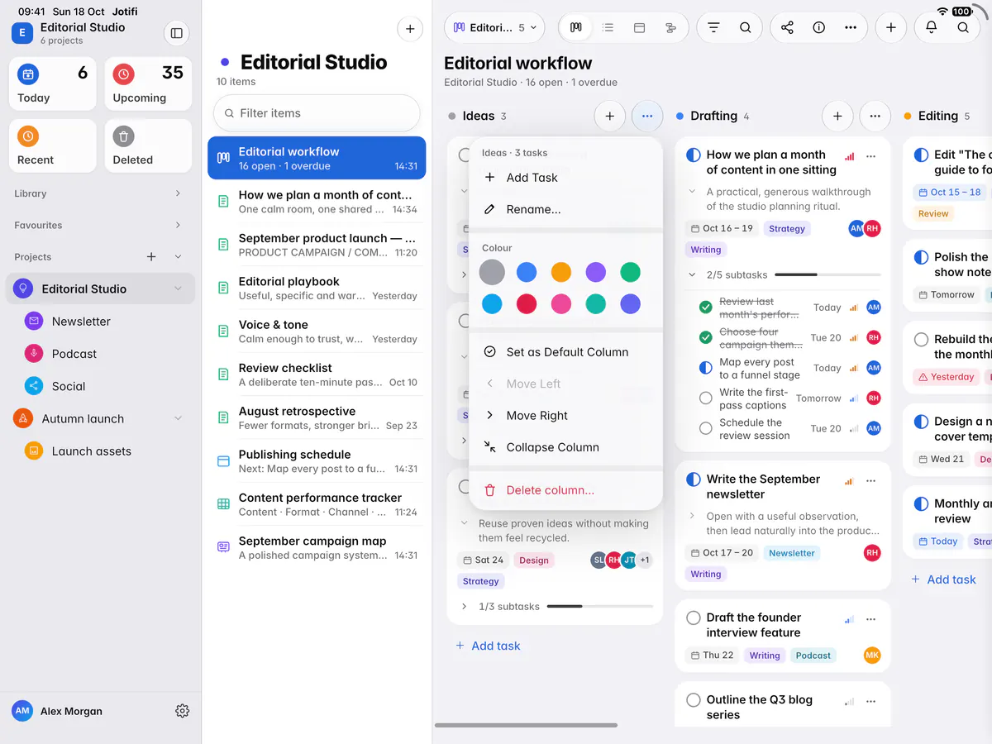Image resolution: width=992 pixels, height=744 pixels.
Task: Open the Today smart list
Action: (52, 83)
